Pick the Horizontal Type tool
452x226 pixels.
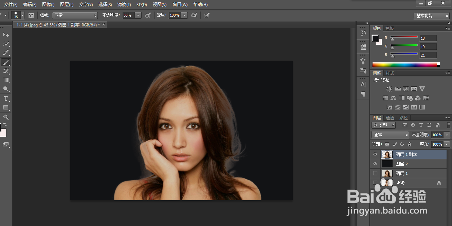pyautogui.click(x=6, y=99)
